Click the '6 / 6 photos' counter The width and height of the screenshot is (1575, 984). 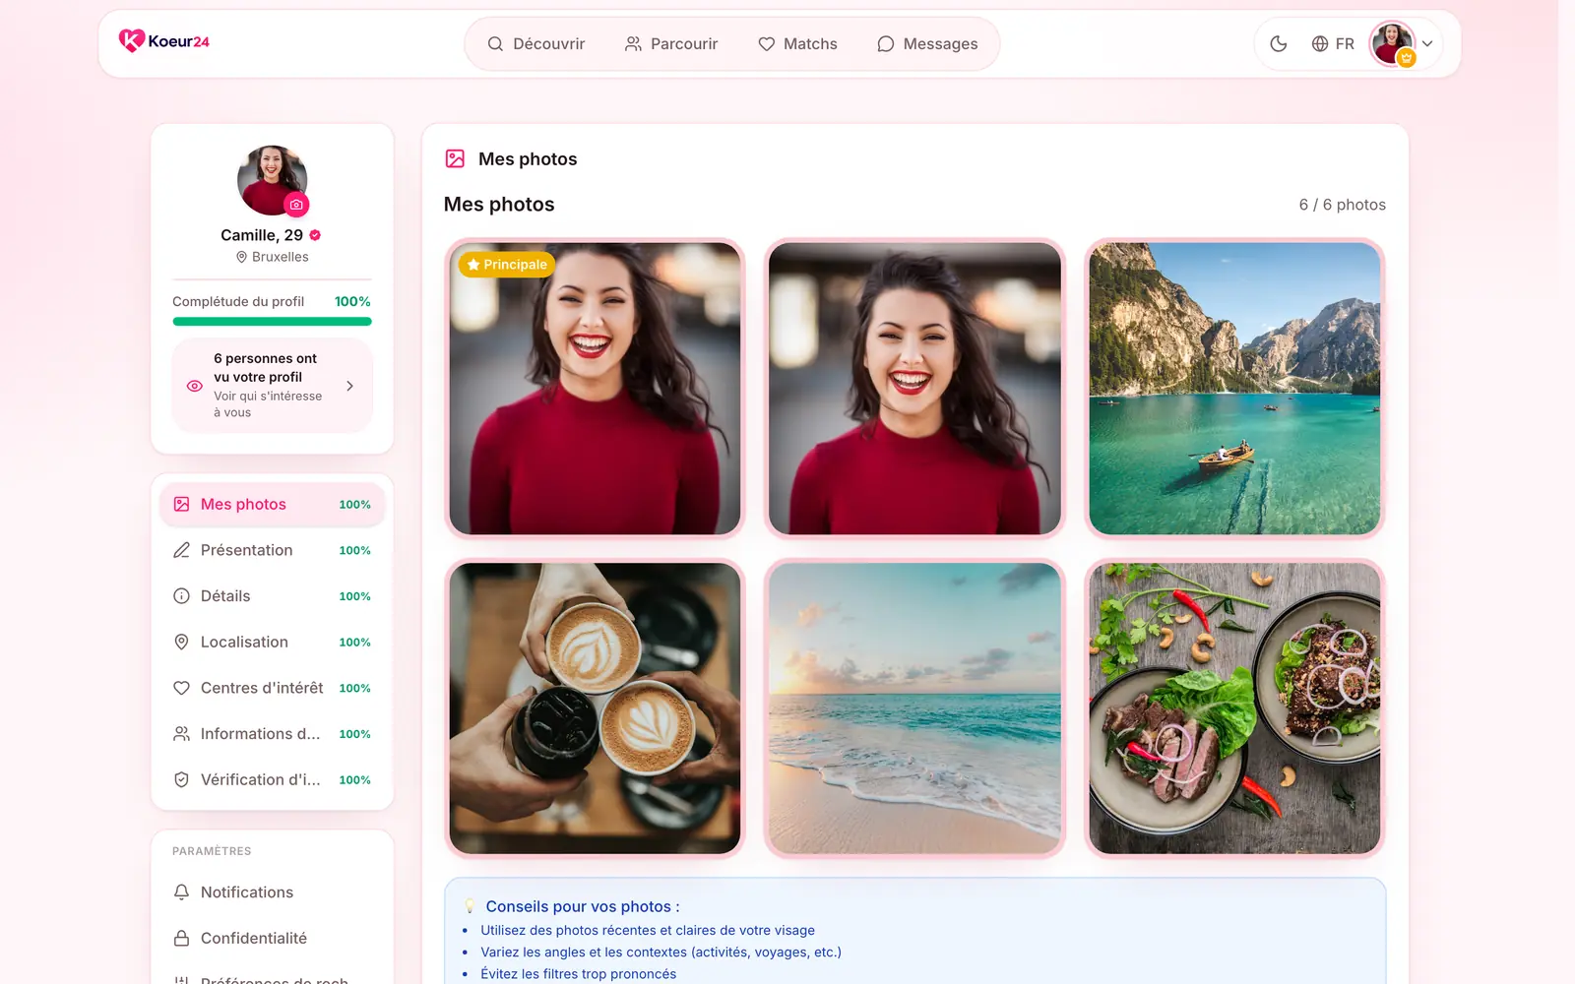tap(1342, 205)
